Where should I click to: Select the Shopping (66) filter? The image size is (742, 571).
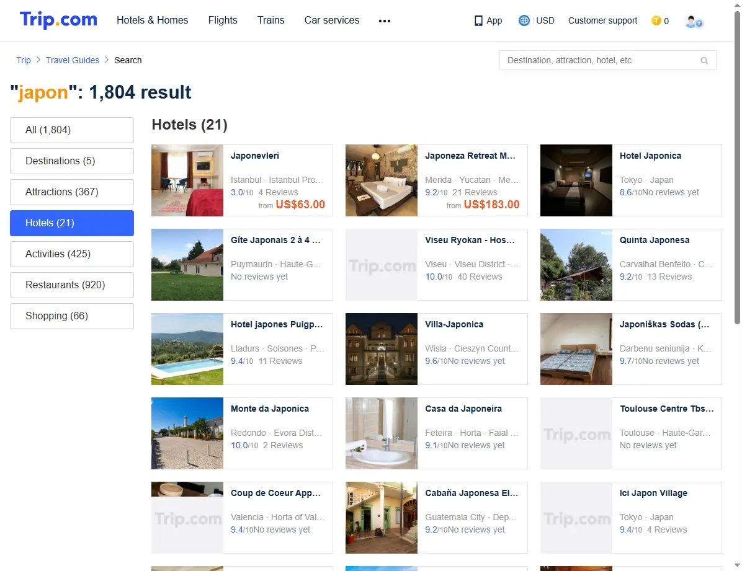click(x=72, y=316)
